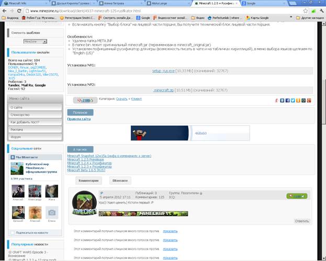Click the +2180 post rating button

pyautogui.click(x=85, y=100)
